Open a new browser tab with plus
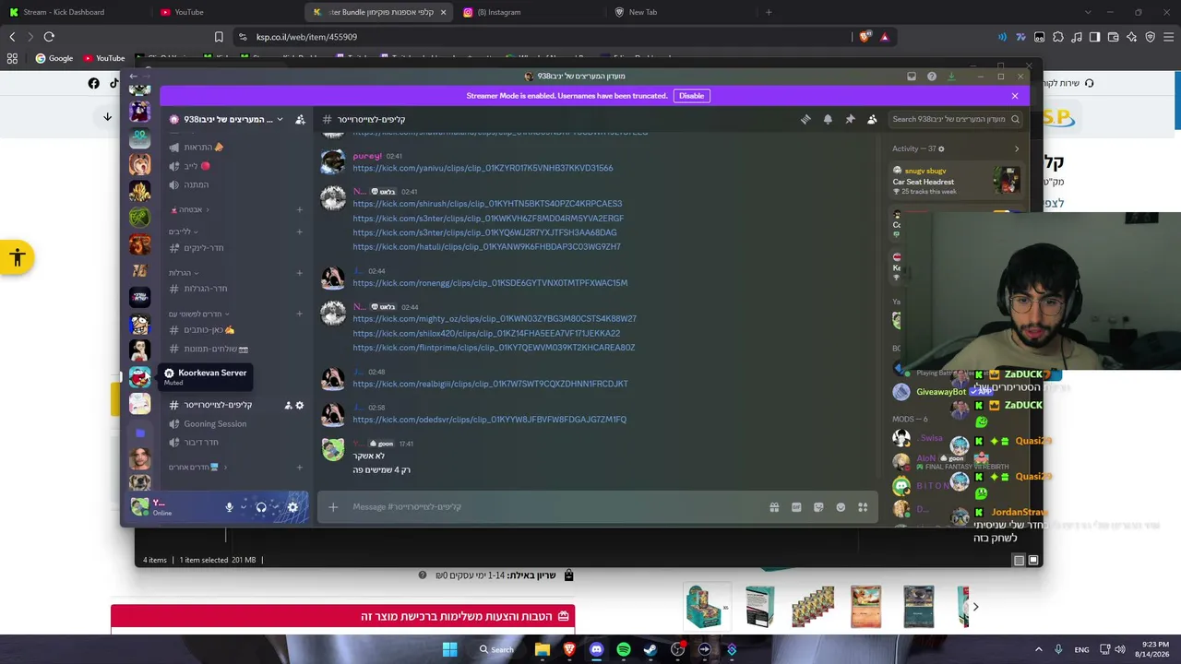1181x664 pixels. point(769,12)
